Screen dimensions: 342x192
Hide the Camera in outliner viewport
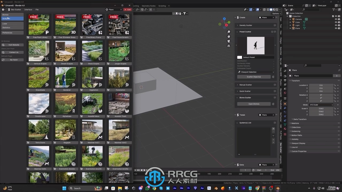pos(336,19)
